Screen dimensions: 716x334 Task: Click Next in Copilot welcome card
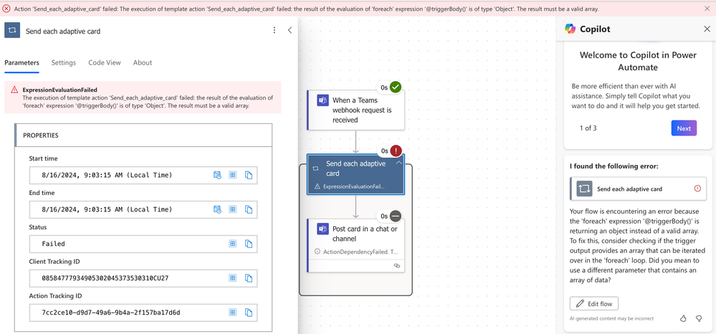(x=684, y=128)
